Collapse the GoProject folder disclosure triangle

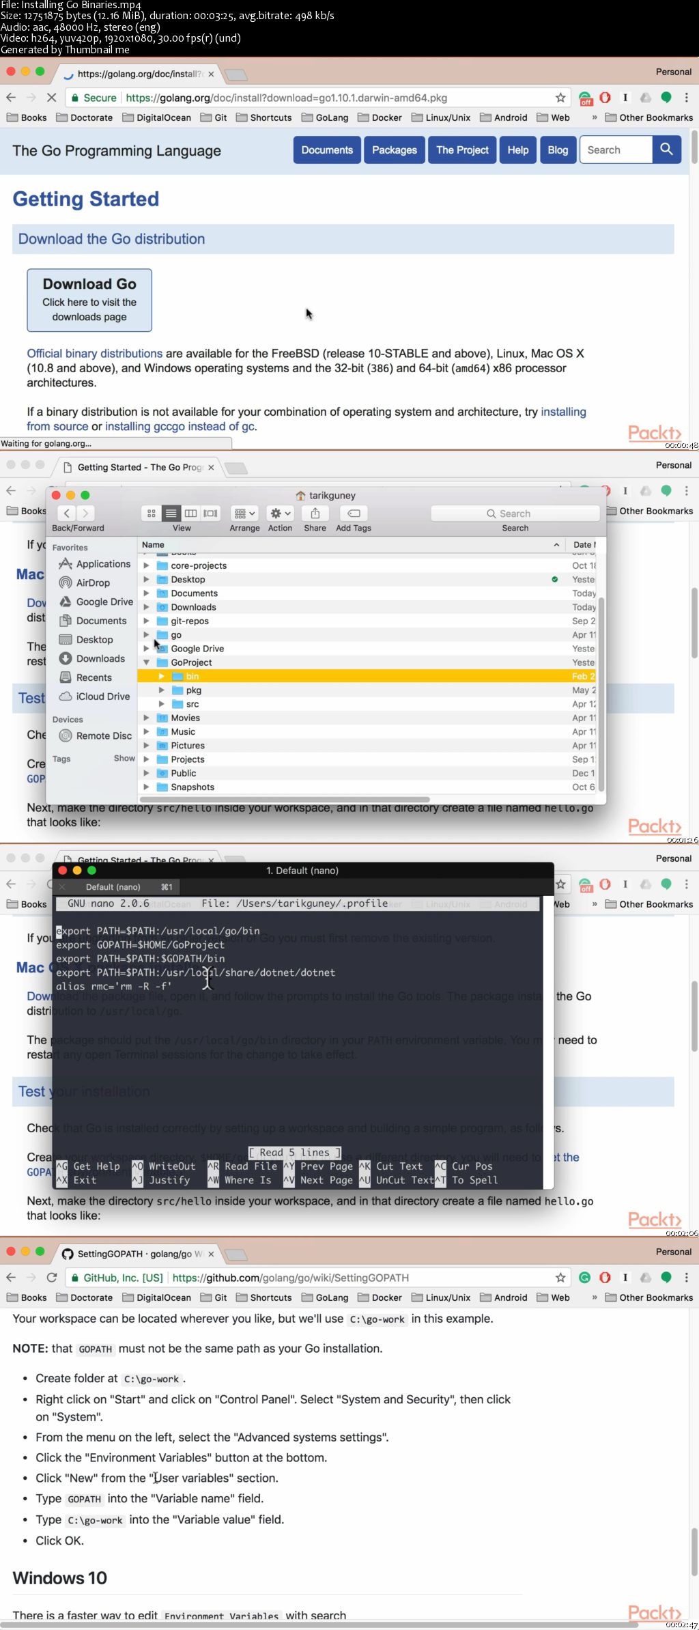146,662
